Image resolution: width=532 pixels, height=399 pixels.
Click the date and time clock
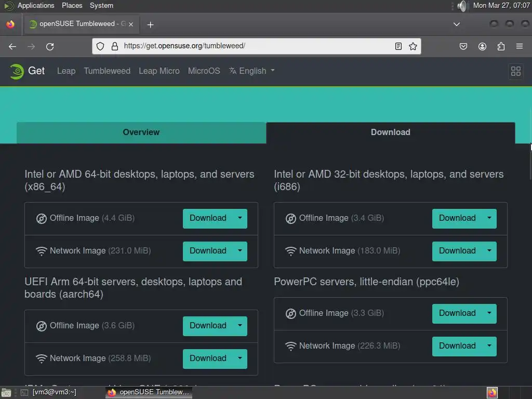501,5
